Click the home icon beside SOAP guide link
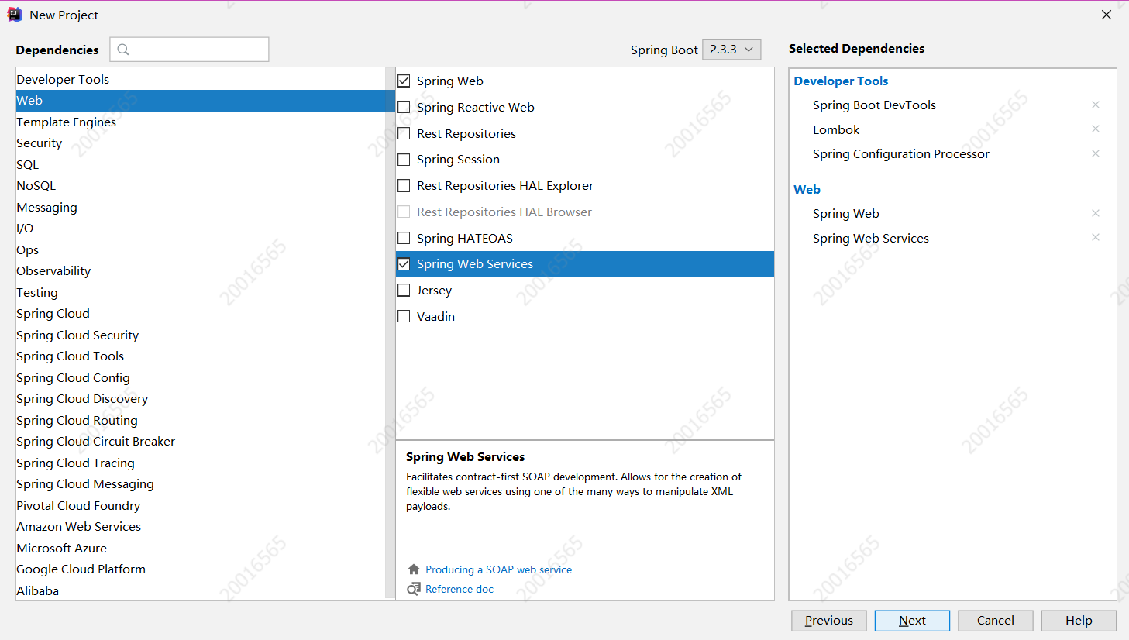Viewport: 1129px width, 640px height. 414,569
